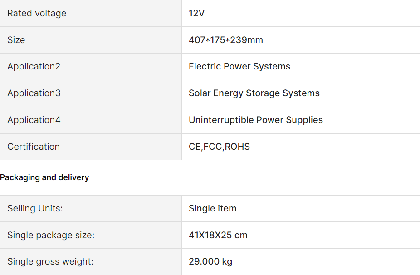Click the Single package size label
The height and width of the screenshot is (275, 420).
click(x=51, y=235)
